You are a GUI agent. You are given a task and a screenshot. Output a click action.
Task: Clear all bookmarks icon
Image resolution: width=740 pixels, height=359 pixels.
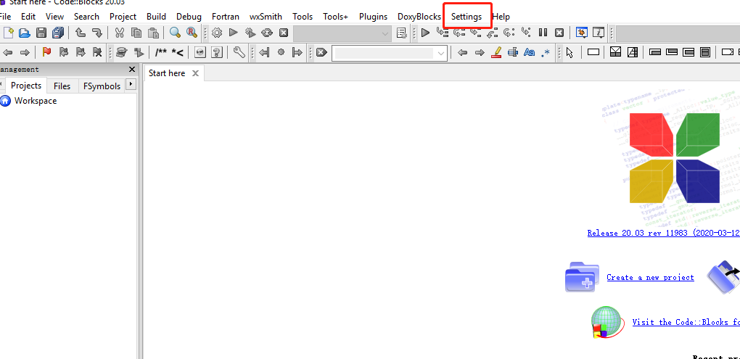[x=97, y=52]
